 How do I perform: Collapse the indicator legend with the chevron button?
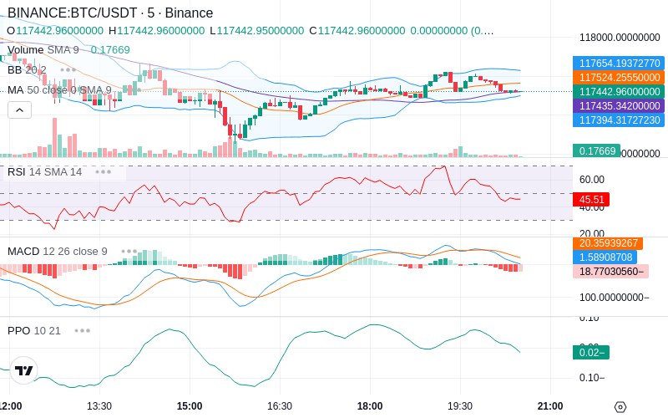coord(19,110)
